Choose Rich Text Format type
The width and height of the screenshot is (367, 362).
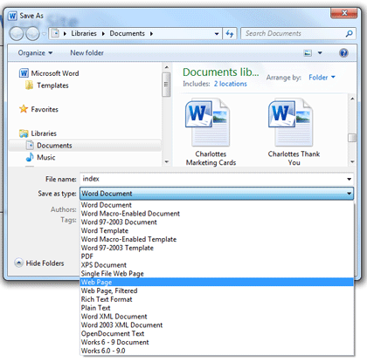pos(217,299)
